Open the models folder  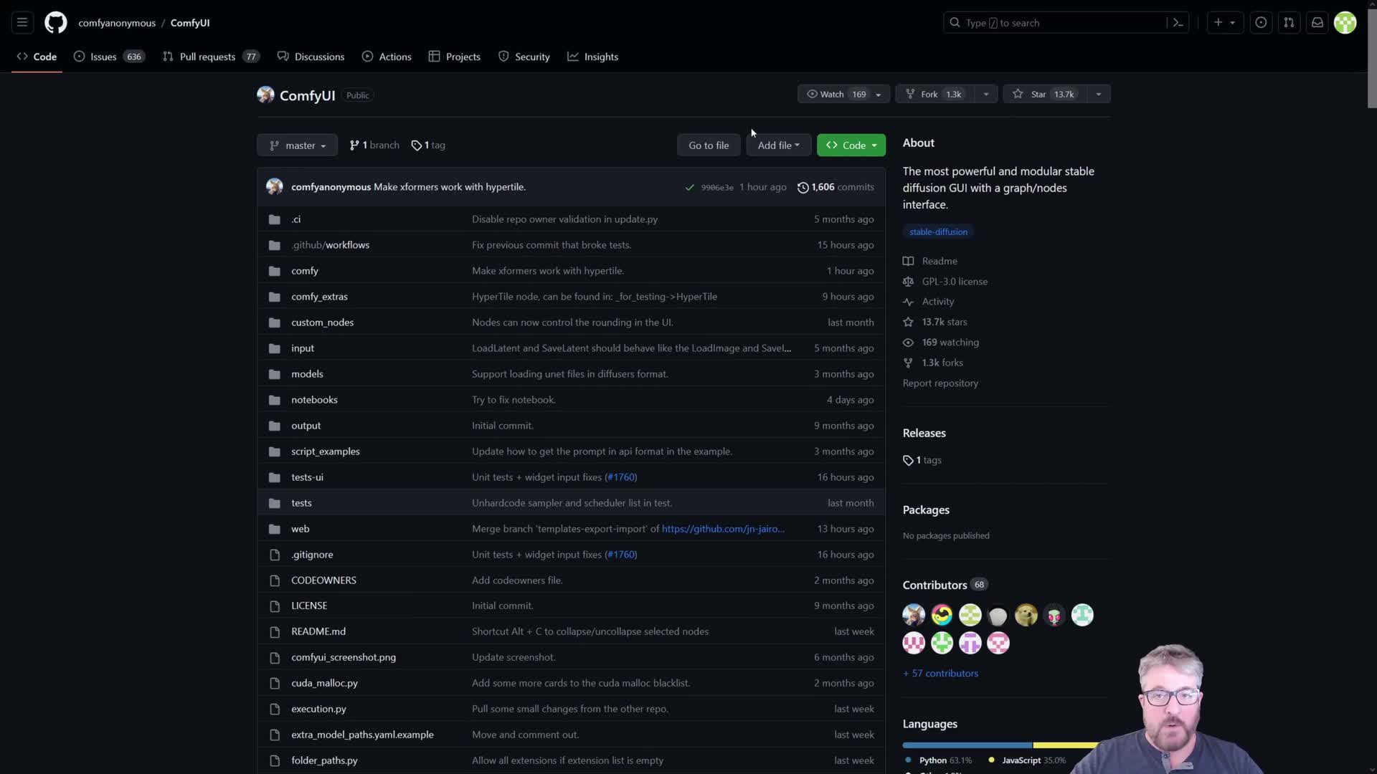(x=307, y=374)
